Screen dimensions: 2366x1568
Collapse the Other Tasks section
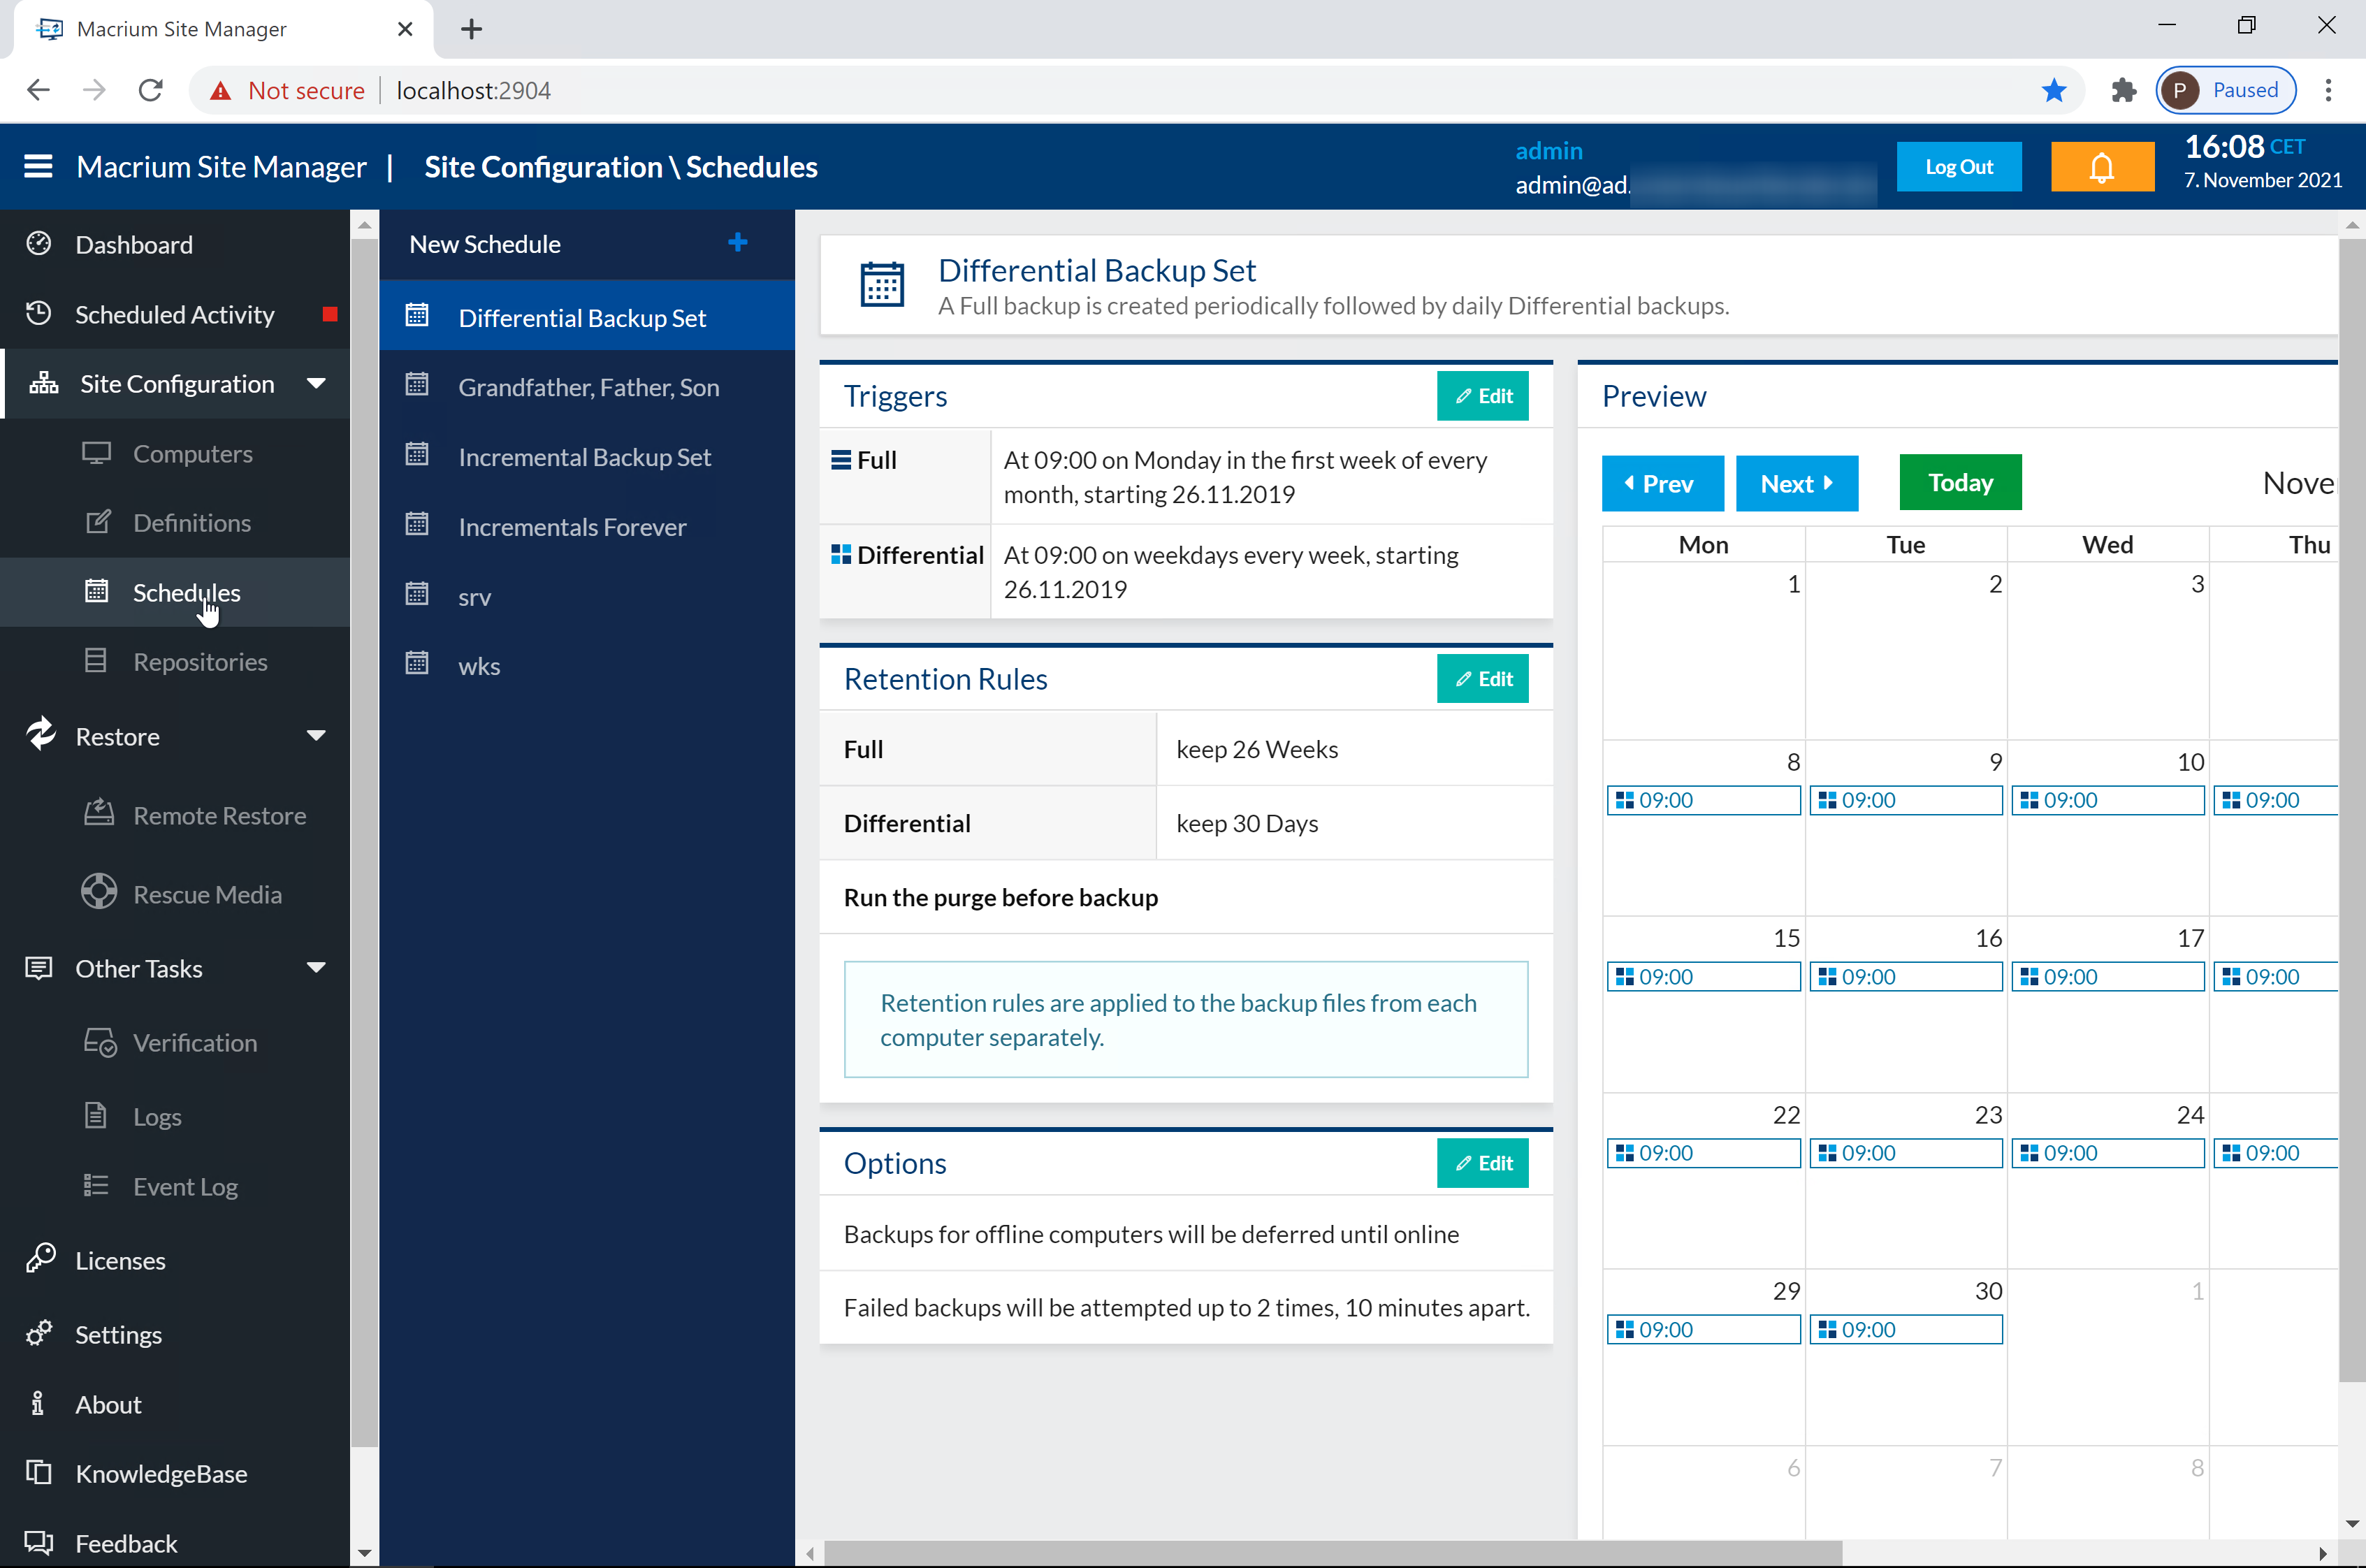pos(316,968)
